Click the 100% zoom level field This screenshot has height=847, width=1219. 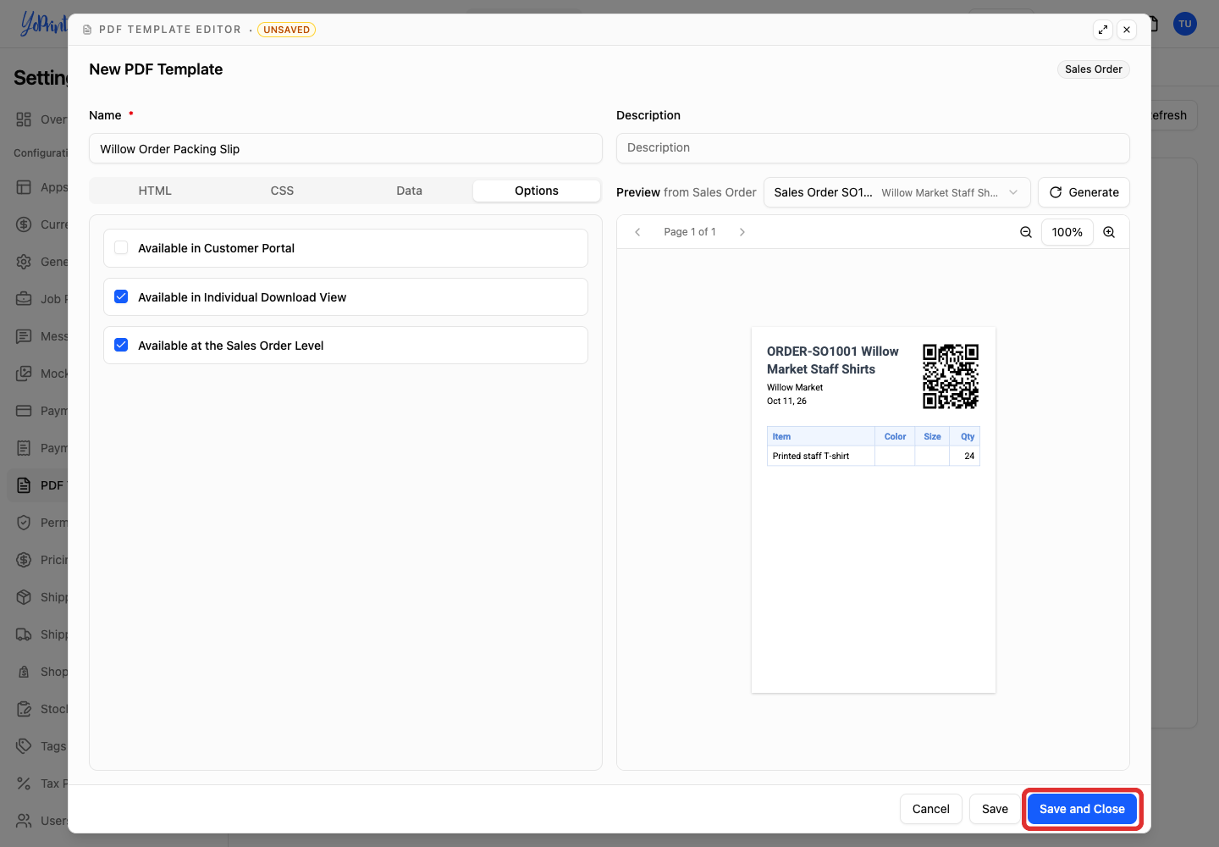click(x=1067, y=232)
